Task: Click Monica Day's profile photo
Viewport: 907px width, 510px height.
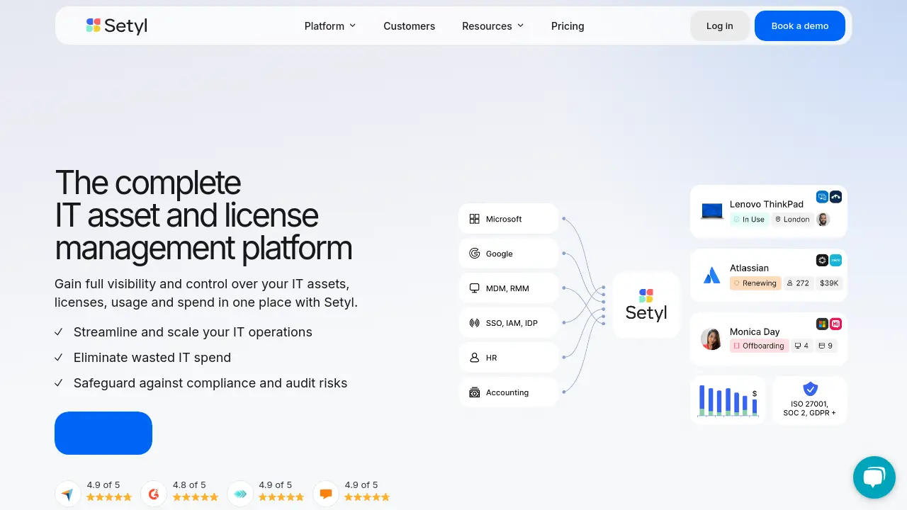Action: tap(711, 339)
